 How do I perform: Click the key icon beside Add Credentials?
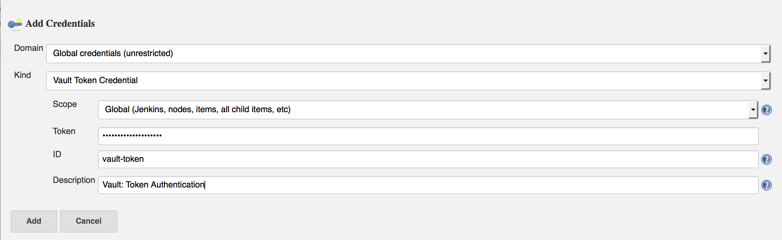pos(15,23)
